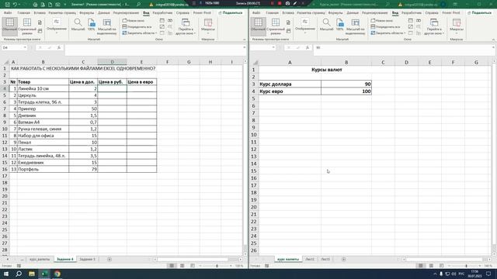Select Страничный режим in left Excel window

(27, 26)
